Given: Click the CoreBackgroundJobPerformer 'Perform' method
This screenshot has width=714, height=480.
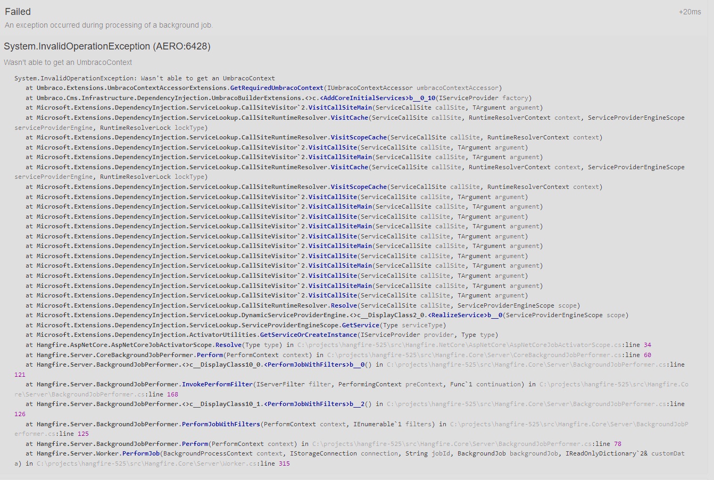Looking at the screenshot, I should tap(210, 355).
